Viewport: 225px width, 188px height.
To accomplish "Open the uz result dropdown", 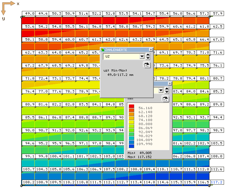I will (x=142, y=57).
